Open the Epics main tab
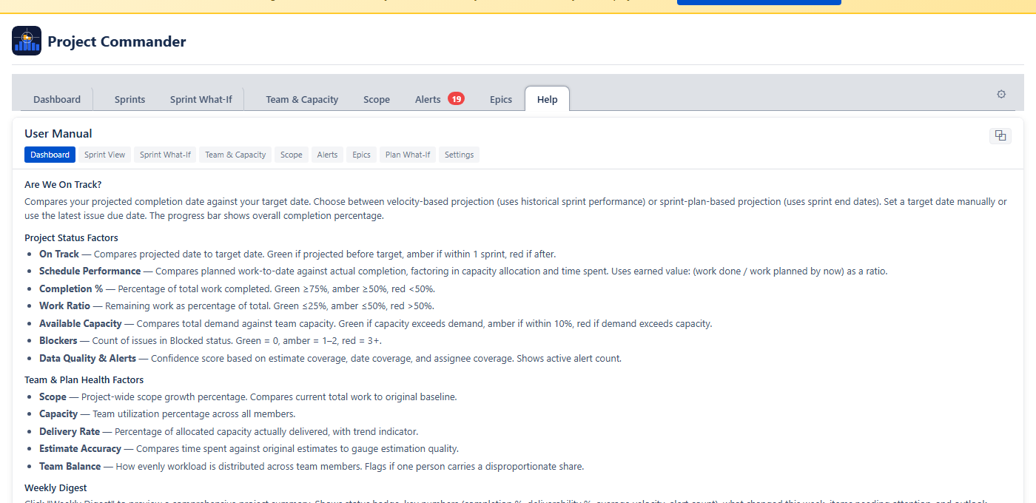 point(501,99)
